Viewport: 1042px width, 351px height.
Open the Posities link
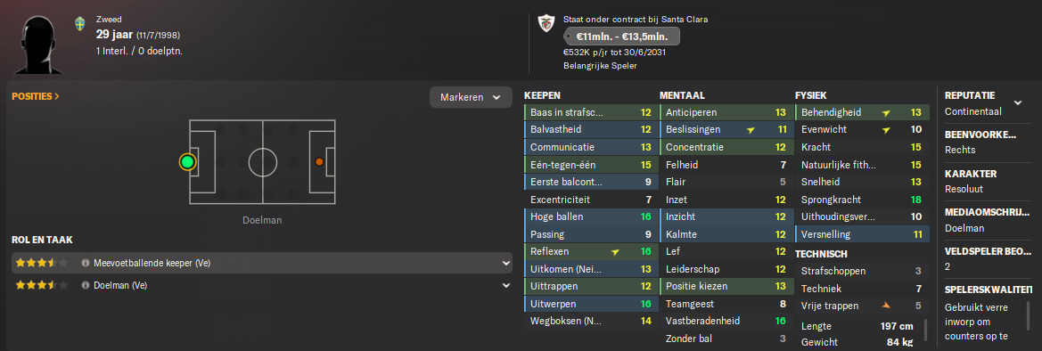coord(36,96)
